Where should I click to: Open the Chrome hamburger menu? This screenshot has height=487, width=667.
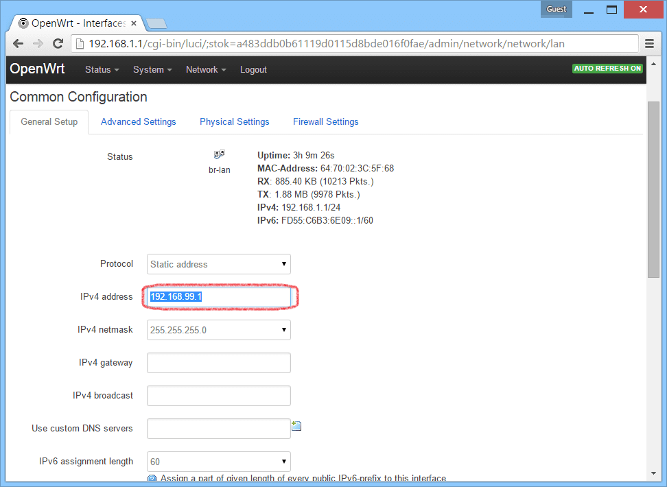(x=649, y=43)
